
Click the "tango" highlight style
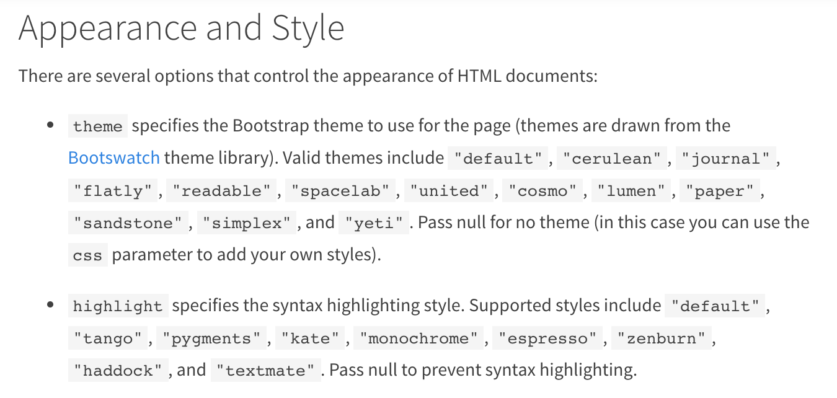point(108,338)
